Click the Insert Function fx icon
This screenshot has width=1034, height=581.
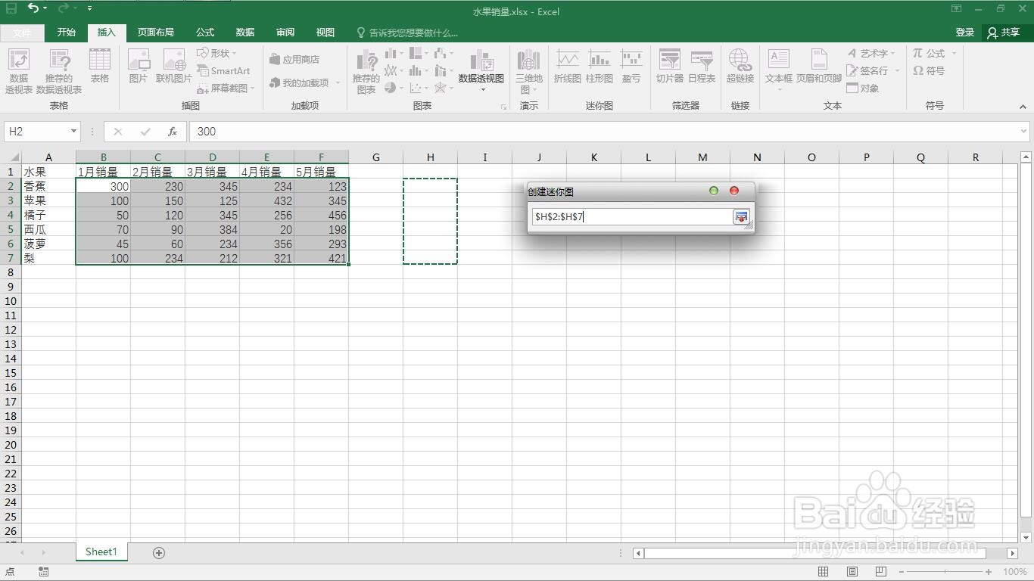(173, 132)
